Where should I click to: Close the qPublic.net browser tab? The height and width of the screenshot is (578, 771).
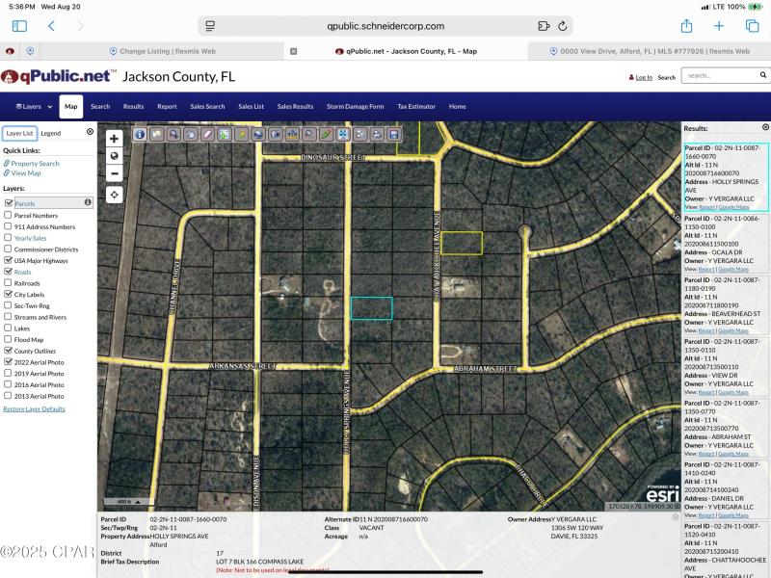pyautogui.click(x=294, y=51)
